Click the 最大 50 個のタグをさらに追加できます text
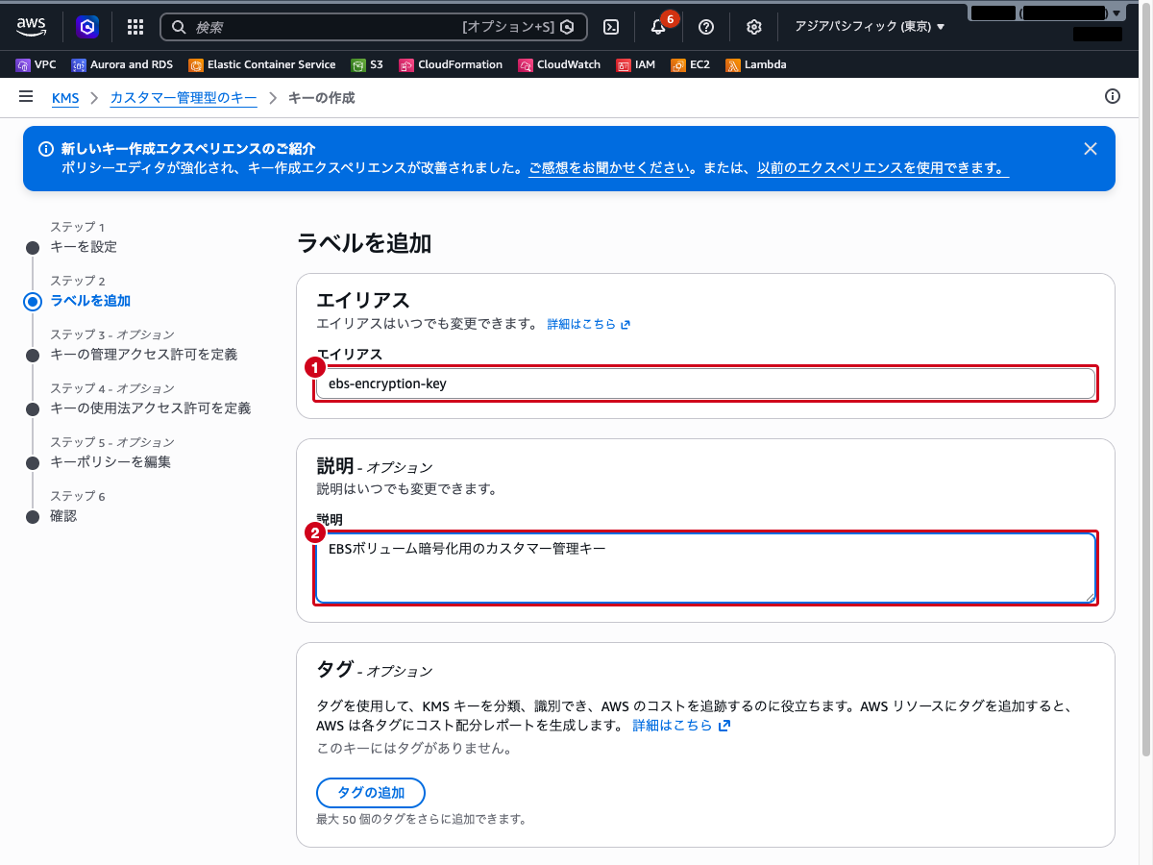Viewport: 1153px width, 865px height. coord(421,820)
